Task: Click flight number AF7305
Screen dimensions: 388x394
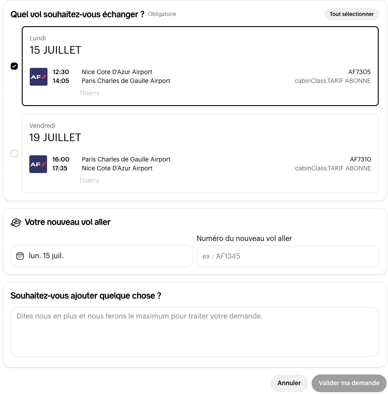Action: click(x=359, y=72)
